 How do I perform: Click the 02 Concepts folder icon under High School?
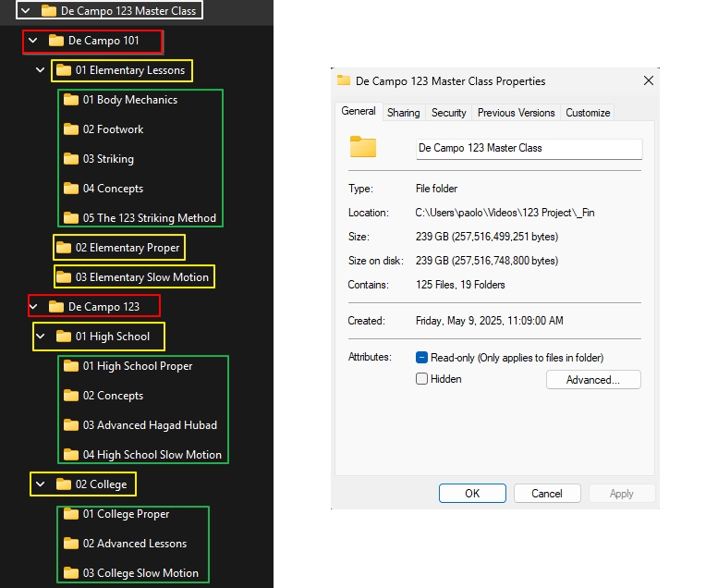click(70, 396)
